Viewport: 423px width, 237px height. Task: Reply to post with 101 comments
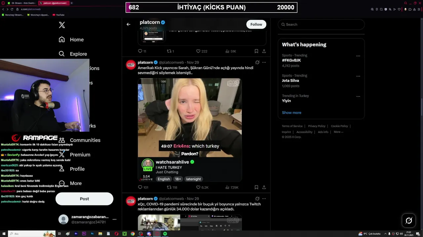[143, 187]
